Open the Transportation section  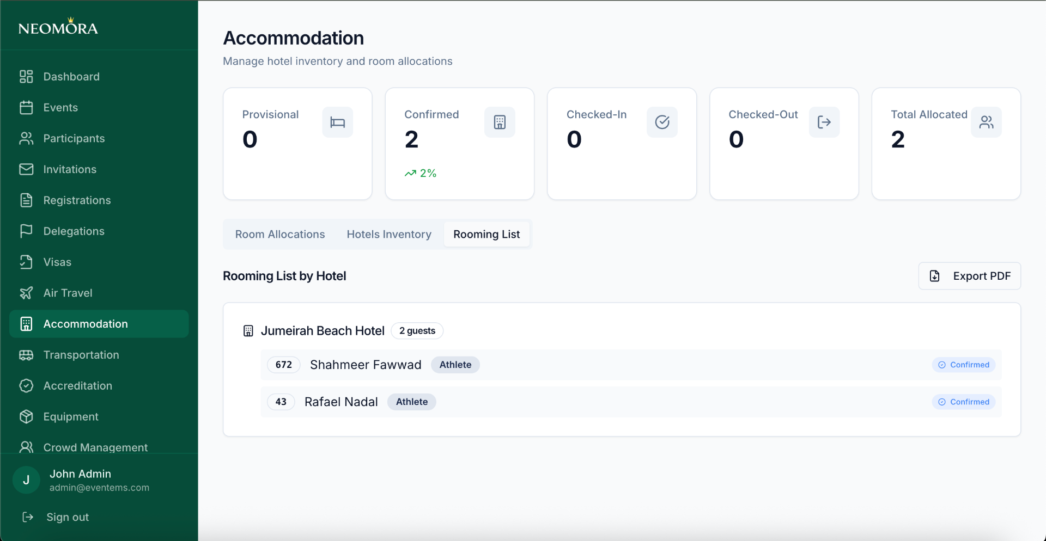coord(81,355)
